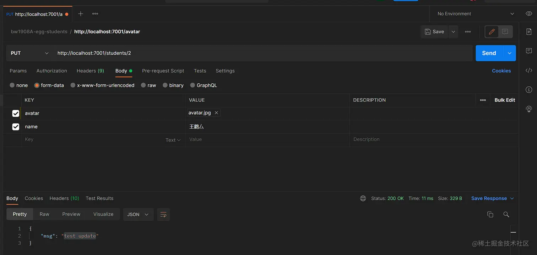The image size is (537, 255).
Task: Select the none body type radio
Action: click(x=12, y=85)
